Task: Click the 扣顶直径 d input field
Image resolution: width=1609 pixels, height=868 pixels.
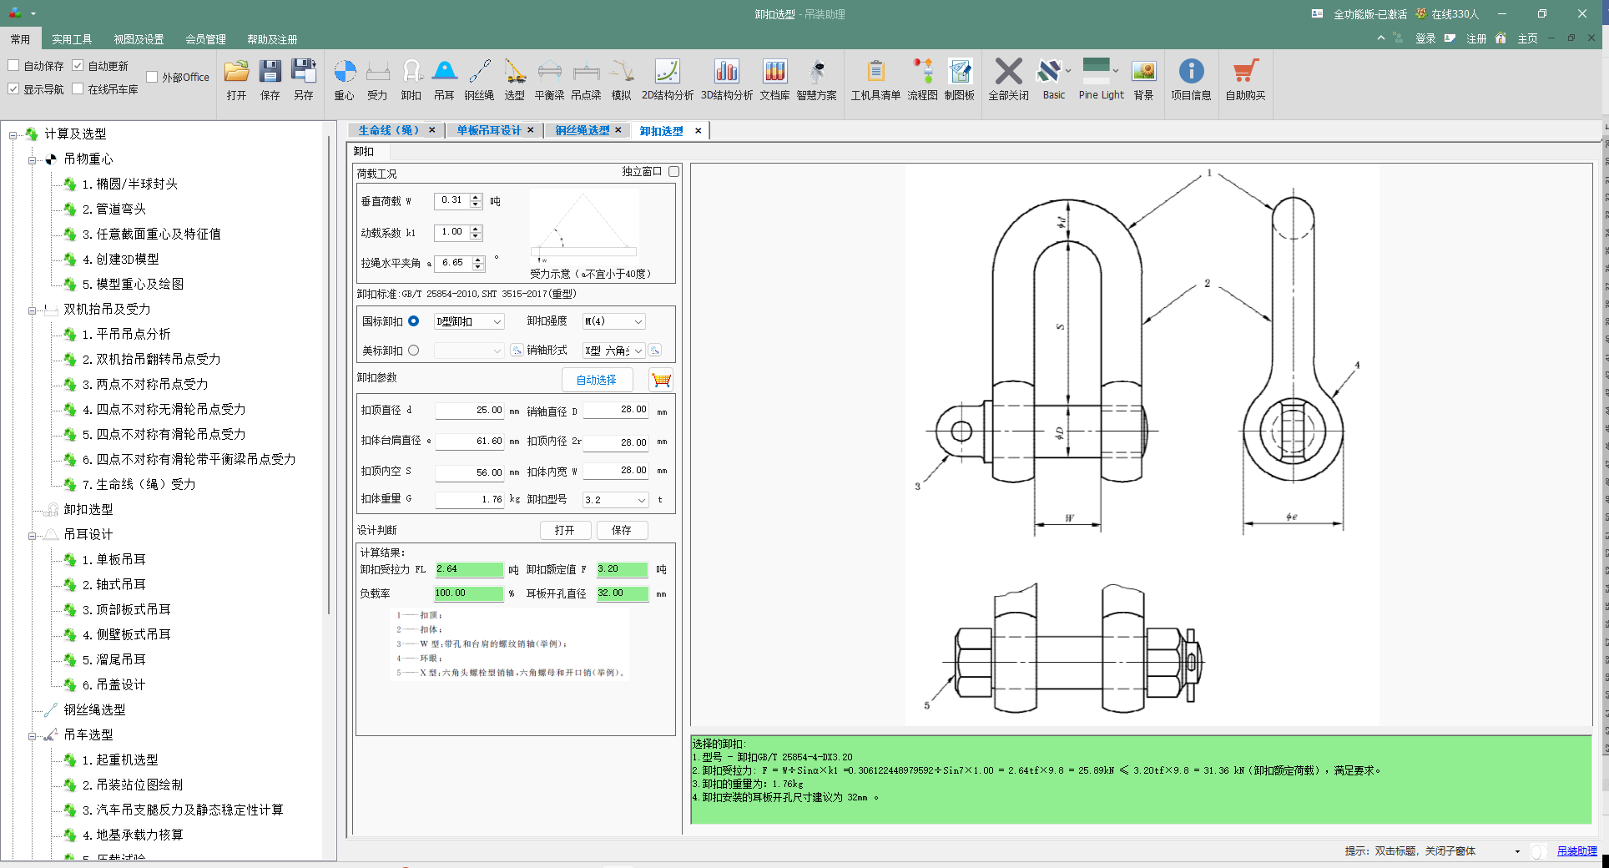Action: tap(470, 411)
